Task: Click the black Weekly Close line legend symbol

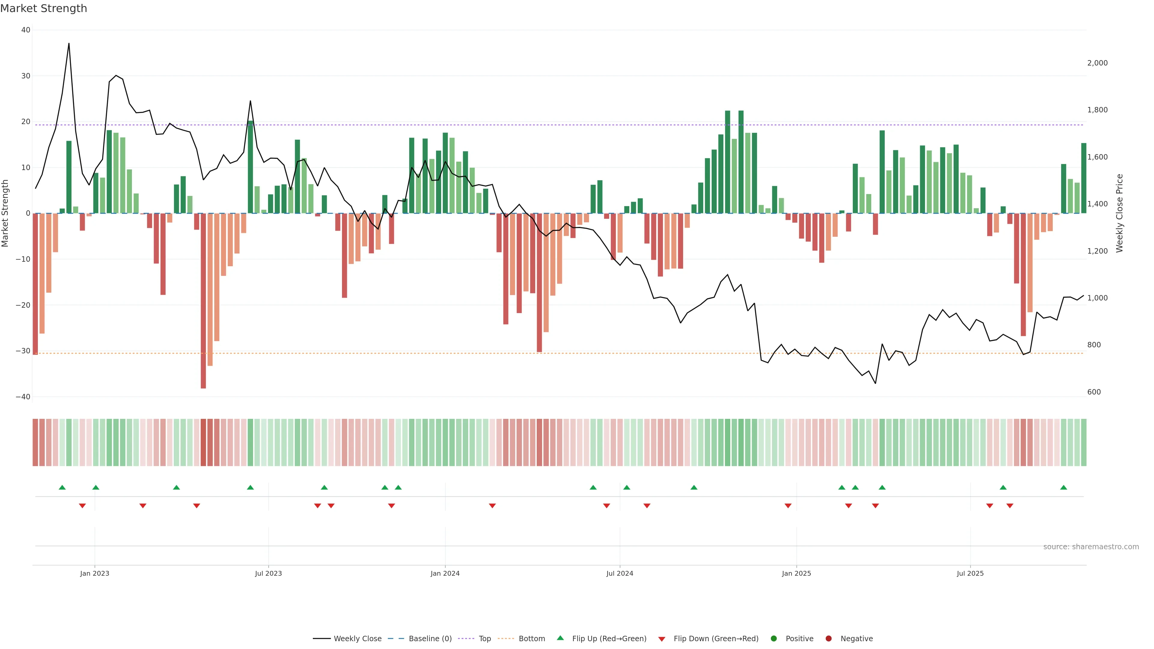Action: point(322,638)
